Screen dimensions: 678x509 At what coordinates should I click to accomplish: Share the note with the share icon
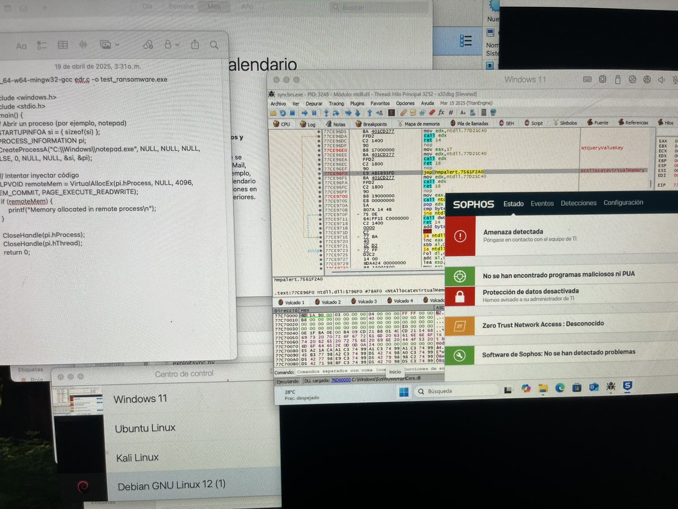195,44
